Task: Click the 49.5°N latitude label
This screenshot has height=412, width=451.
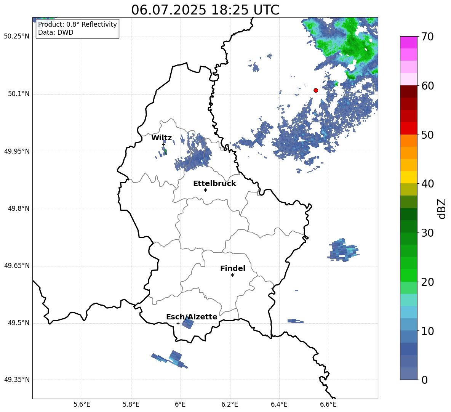Action: [19, 323]
